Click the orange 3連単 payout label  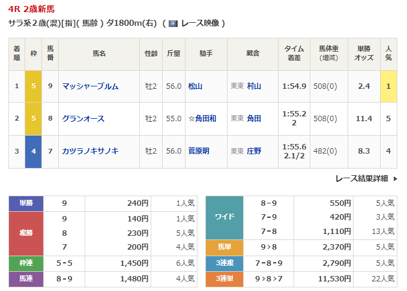tap(224, 279)
